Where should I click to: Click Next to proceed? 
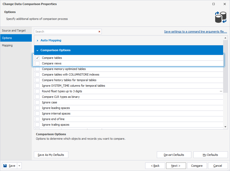176,165
